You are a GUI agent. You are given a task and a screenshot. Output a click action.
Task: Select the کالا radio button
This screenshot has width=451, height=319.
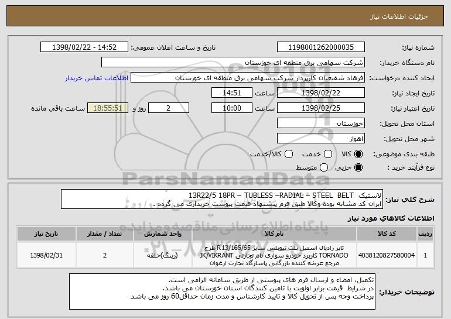pyautogui.click(x=358, y=154)
